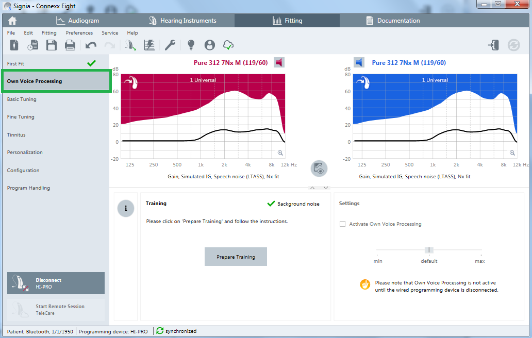Open the Edit menu
The height and width of the screenshot is (338, 532).
click(x=28, y=33)
